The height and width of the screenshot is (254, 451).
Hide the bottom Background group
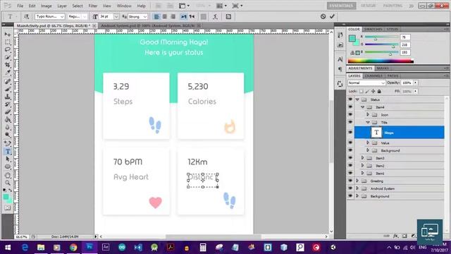click(350, 196)
